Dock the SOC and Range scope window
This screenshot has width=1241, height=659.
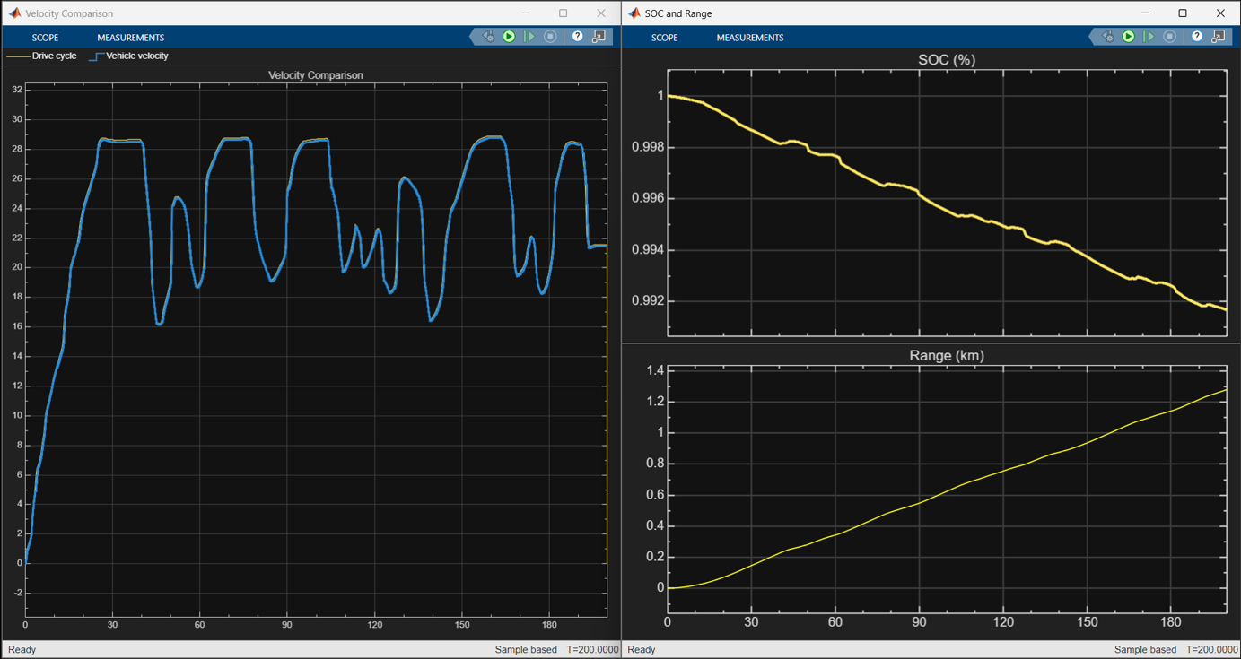tap(1218, 37)
